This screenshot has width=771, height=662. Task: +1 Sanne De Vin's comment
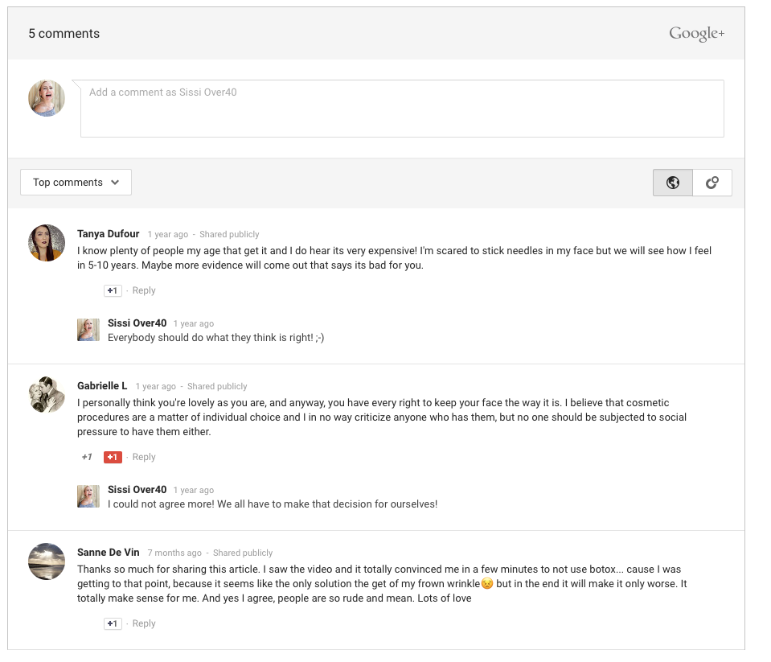tap(113, 623)
